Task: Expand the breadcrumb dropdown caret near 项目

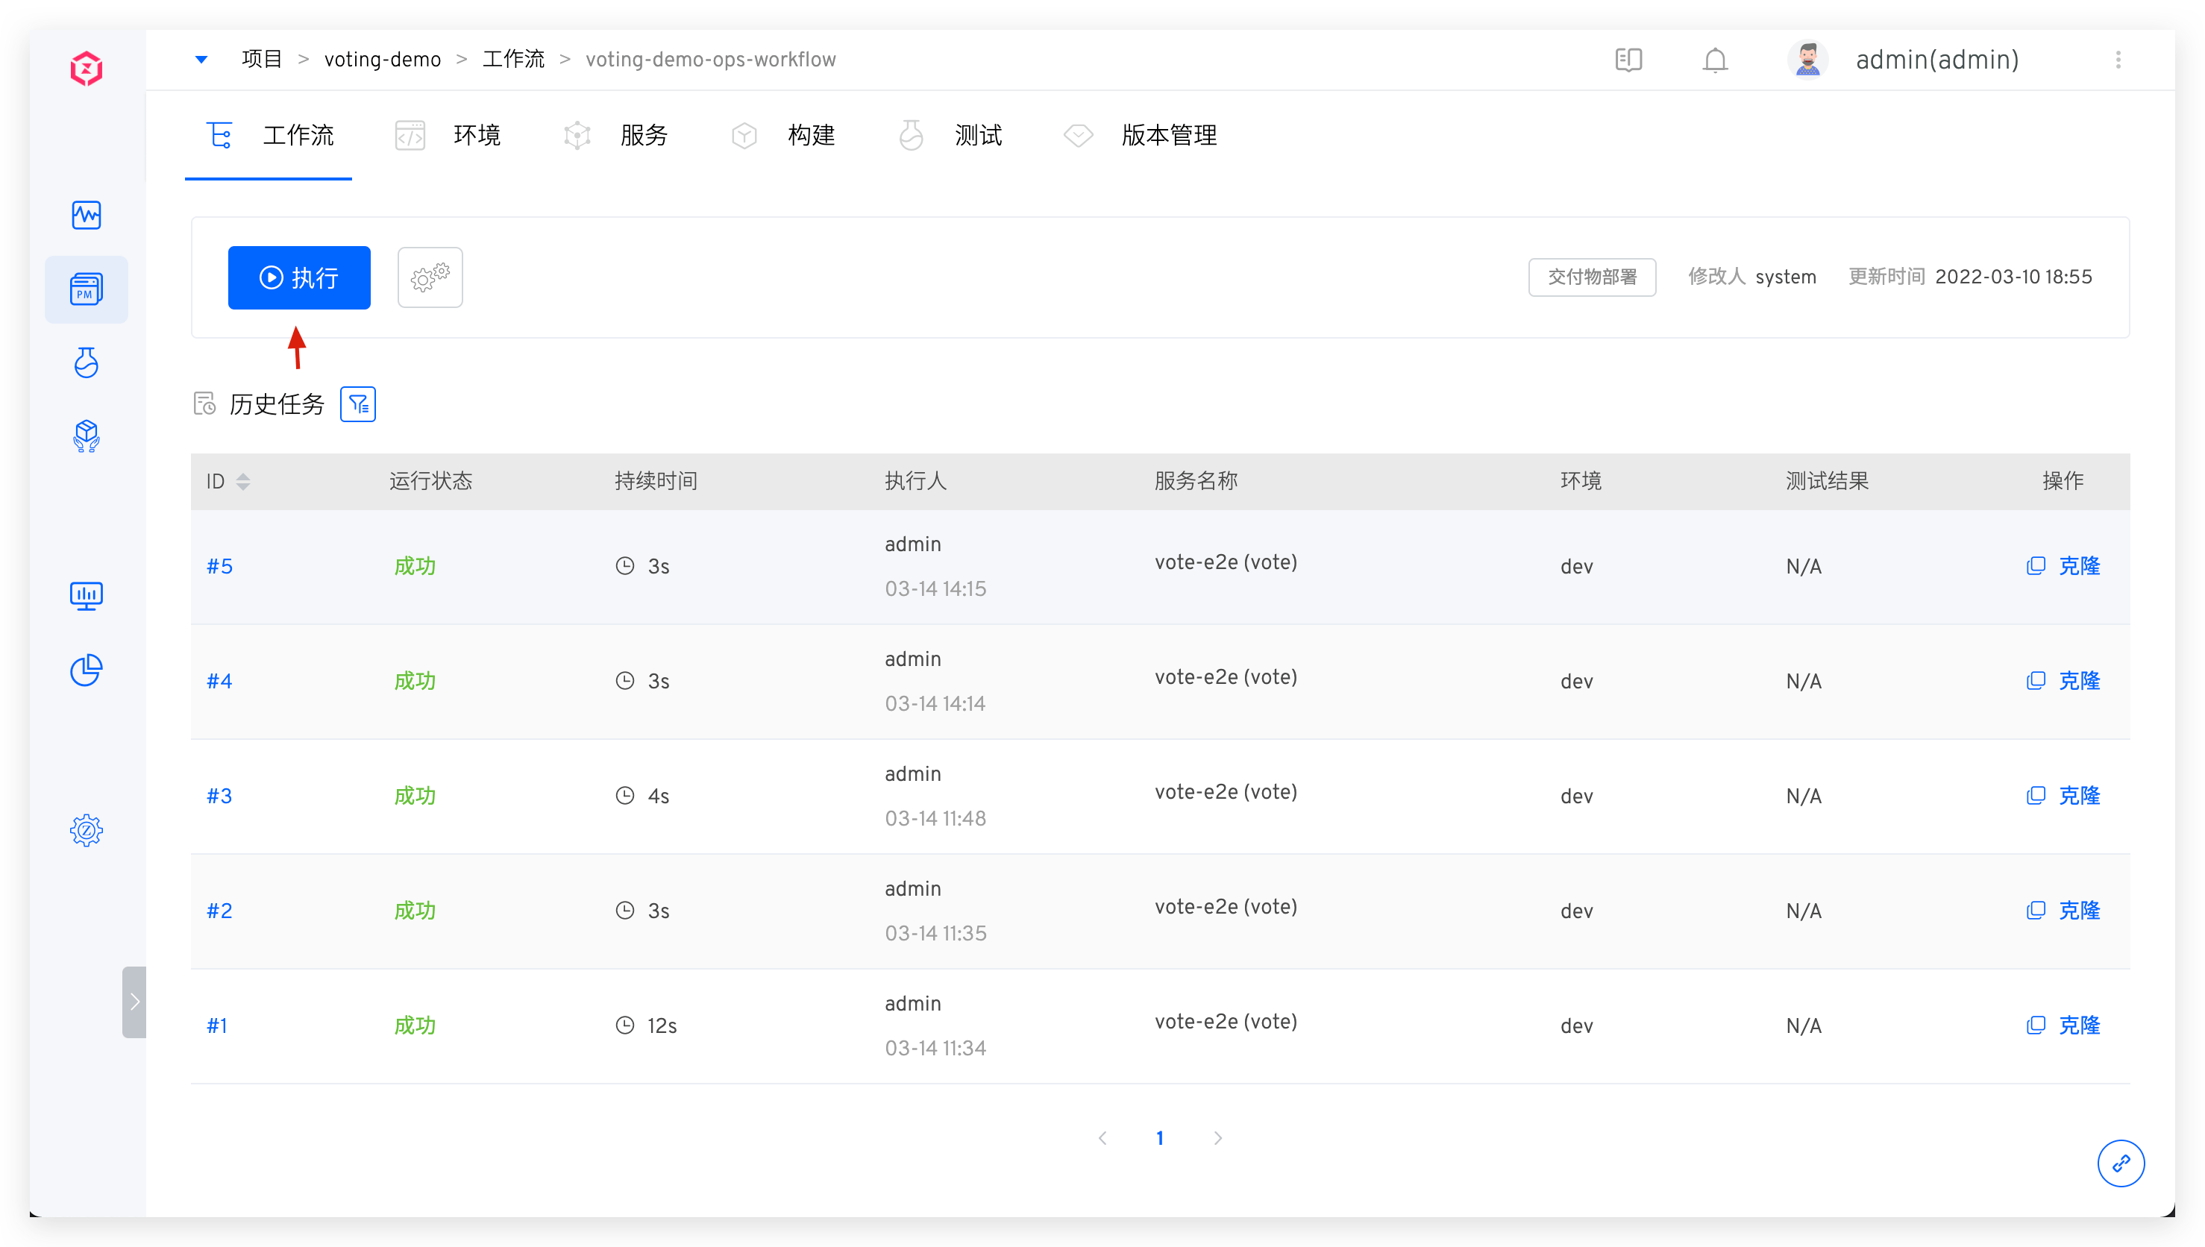Action: click(x=202, y=59)
